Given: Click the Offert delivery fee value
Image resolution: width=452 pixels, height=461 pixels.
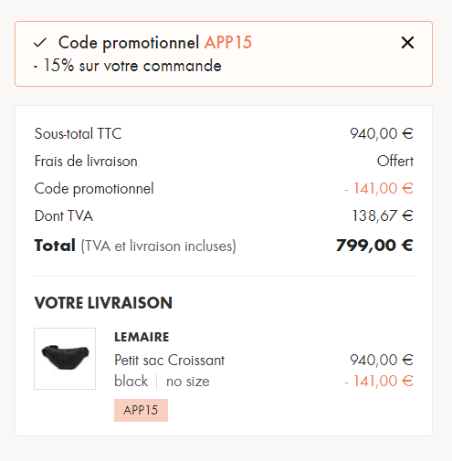Looking at the screenshot, I should coord(395,161).
